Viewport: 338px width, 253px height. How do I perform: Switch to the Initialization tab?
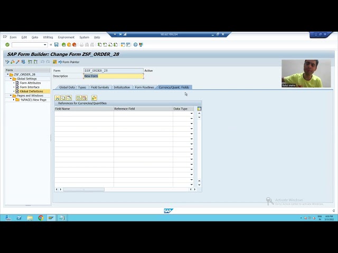(122, 87)
